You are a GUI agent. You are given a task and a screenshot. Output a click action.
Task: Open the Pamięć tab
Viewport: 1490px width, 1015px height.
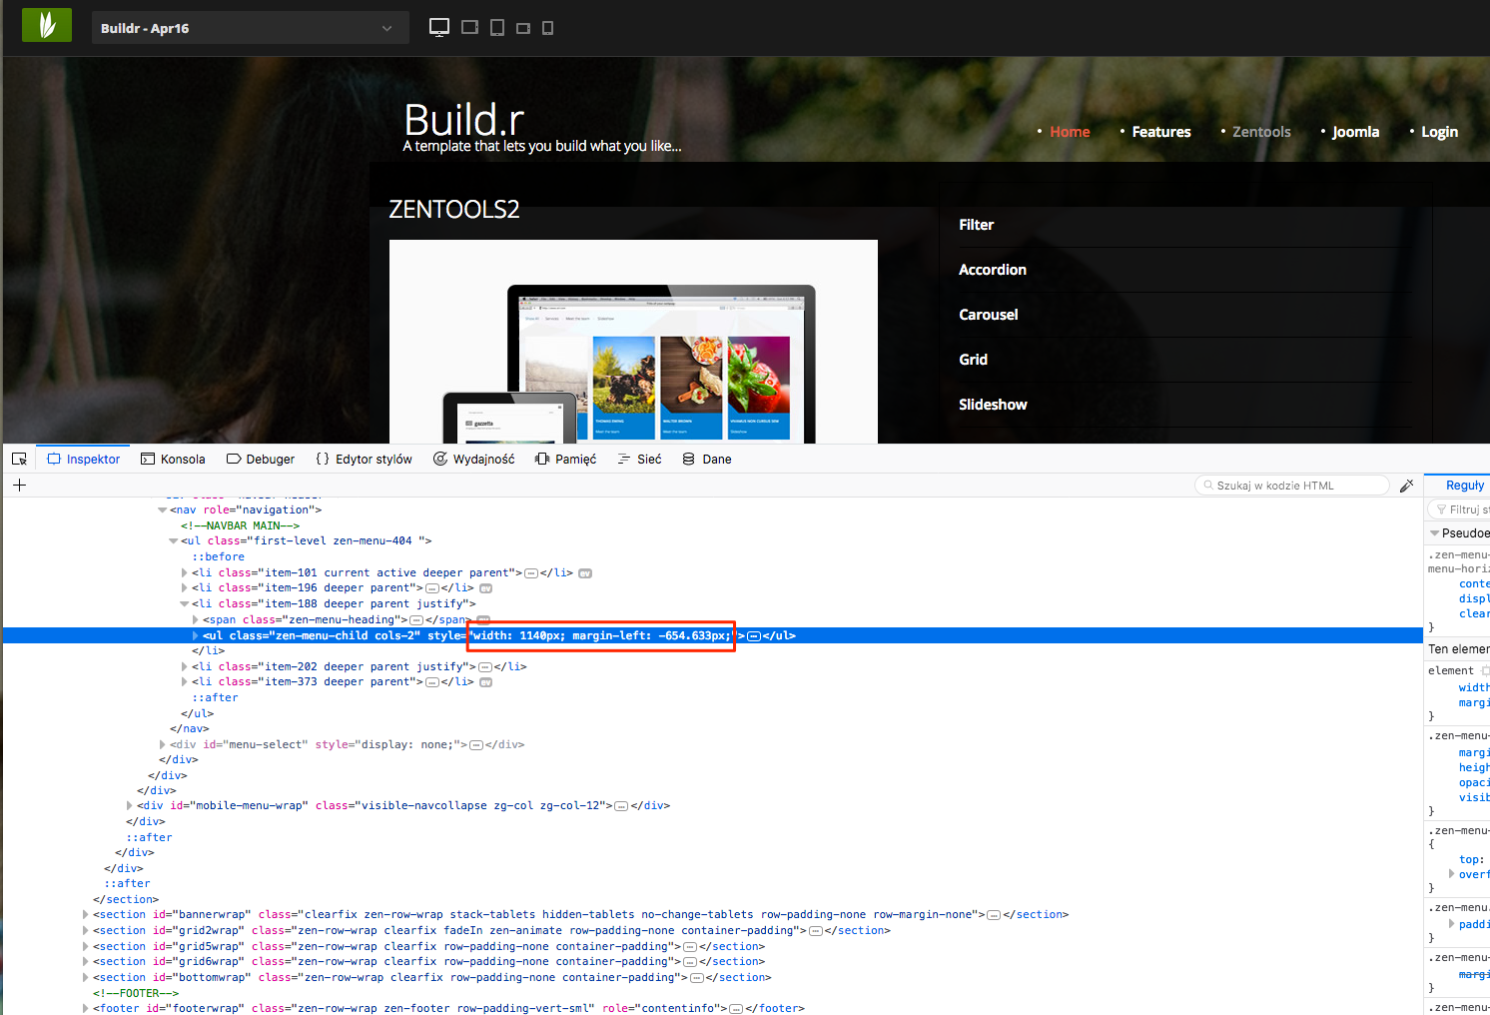coord(565,460)
